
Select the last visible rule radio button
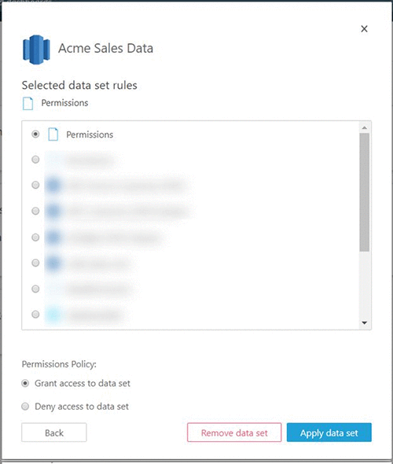click(x=35, y=315)
